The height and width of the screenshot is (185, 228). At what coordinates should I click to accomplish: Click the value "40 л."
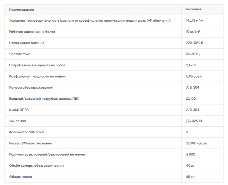pos(190,166)
